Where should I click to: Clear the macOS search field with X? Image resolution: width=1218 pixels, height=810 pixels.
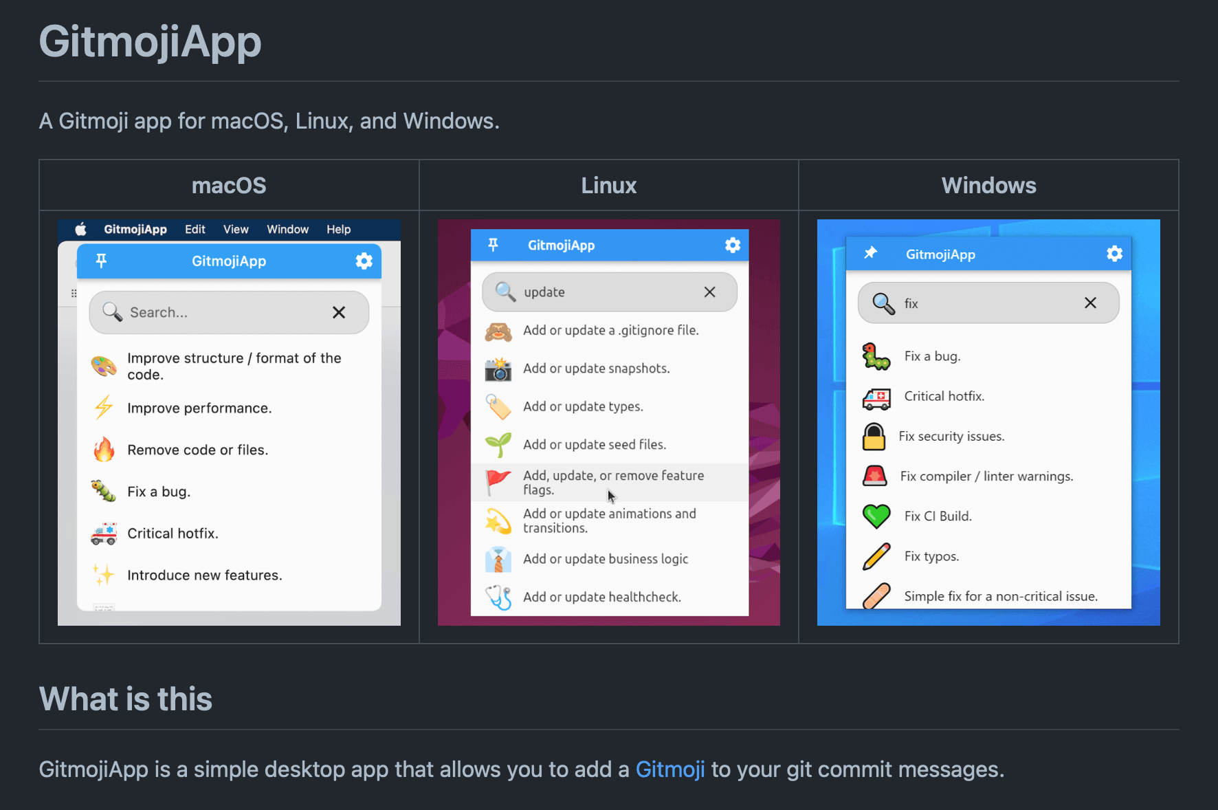point(339,312)
